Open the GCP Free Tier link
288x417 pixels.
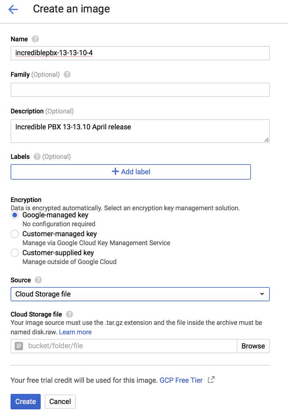[x=181, y=380]
